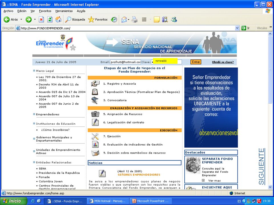
Task: Click the Forward green arrow icon
Action: 29,19
